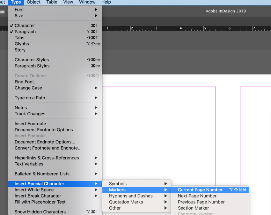Expand the Font submenu
The height and width of the screenshot is (215, 271).
pyautogui.click(x=19, y=10)
